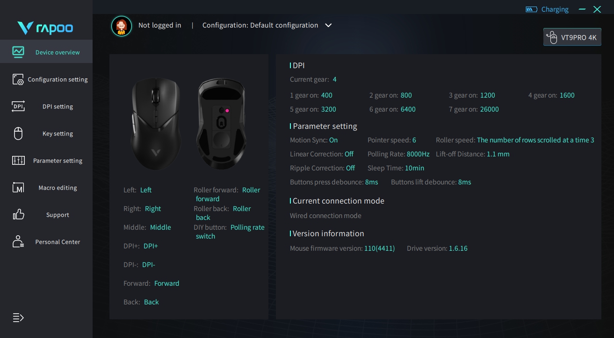Expand the Default configuration dropdown arrow

pyautogui.click(x=328, y=25)
